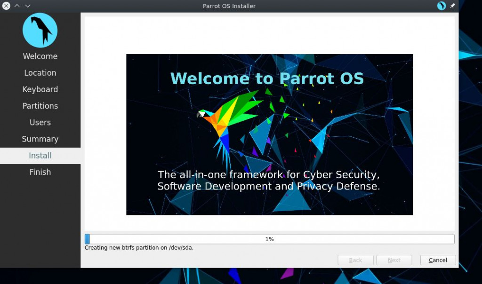Click the Back button
The width and height of the screenshot is (482, 284).
pyautogui.click(x=356, y=260)
